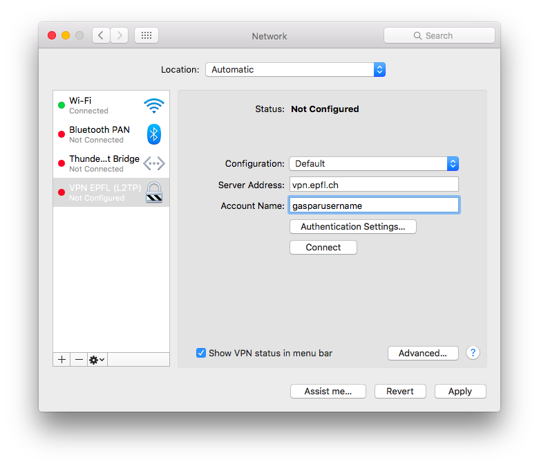
Task: Click the 'Network' window title
Action: click(269, 36)
